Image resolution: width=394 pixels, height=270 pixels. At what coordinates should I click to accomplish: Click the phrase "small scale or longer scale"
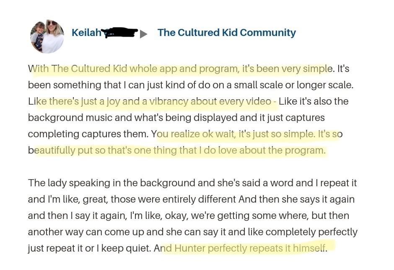click(293, 85)
